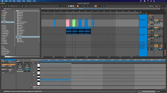Open the Samples category
The image size is (167, 93).
[5, 40]
